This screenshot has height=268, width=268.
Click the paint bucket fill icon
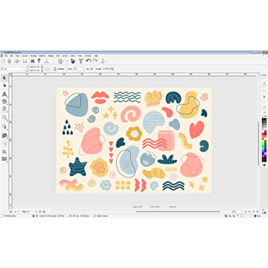[x=73, y=61]
